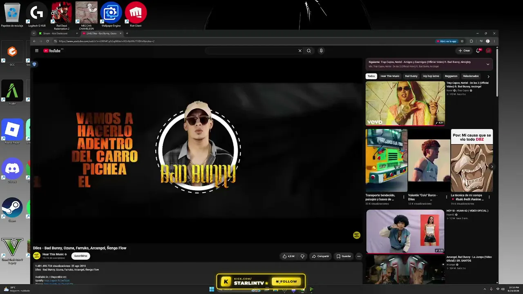Screen dimensions: 523x294
Task: Go back in the browser
Action: click(34, 41)
